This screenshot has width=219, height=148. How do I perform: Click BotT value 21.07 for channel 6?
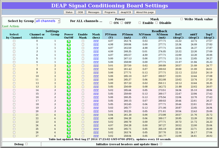178,62
